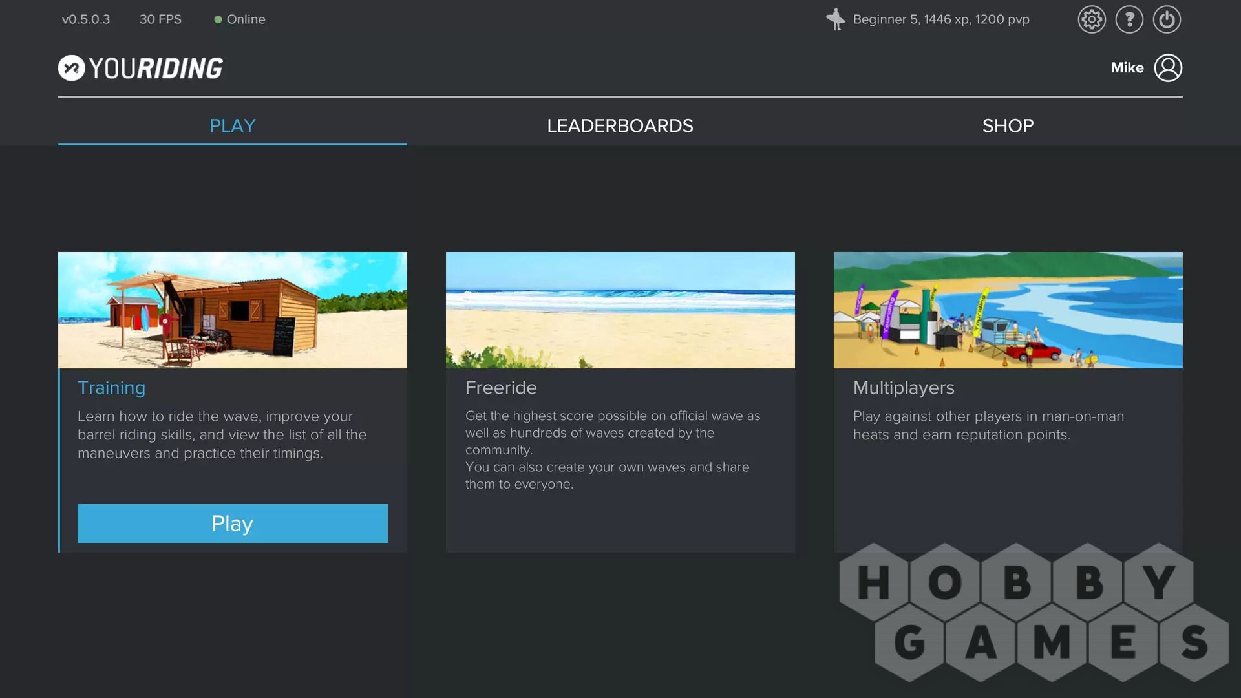Click the Multiplayers description about man-on-man heats
Viewport: 1241px width, 698px height.
point(988,425)
